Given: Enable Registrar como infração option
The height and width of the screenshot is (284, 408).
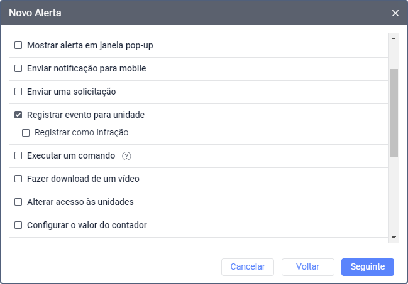Looking at the screenshot, I should coord(26,133).
